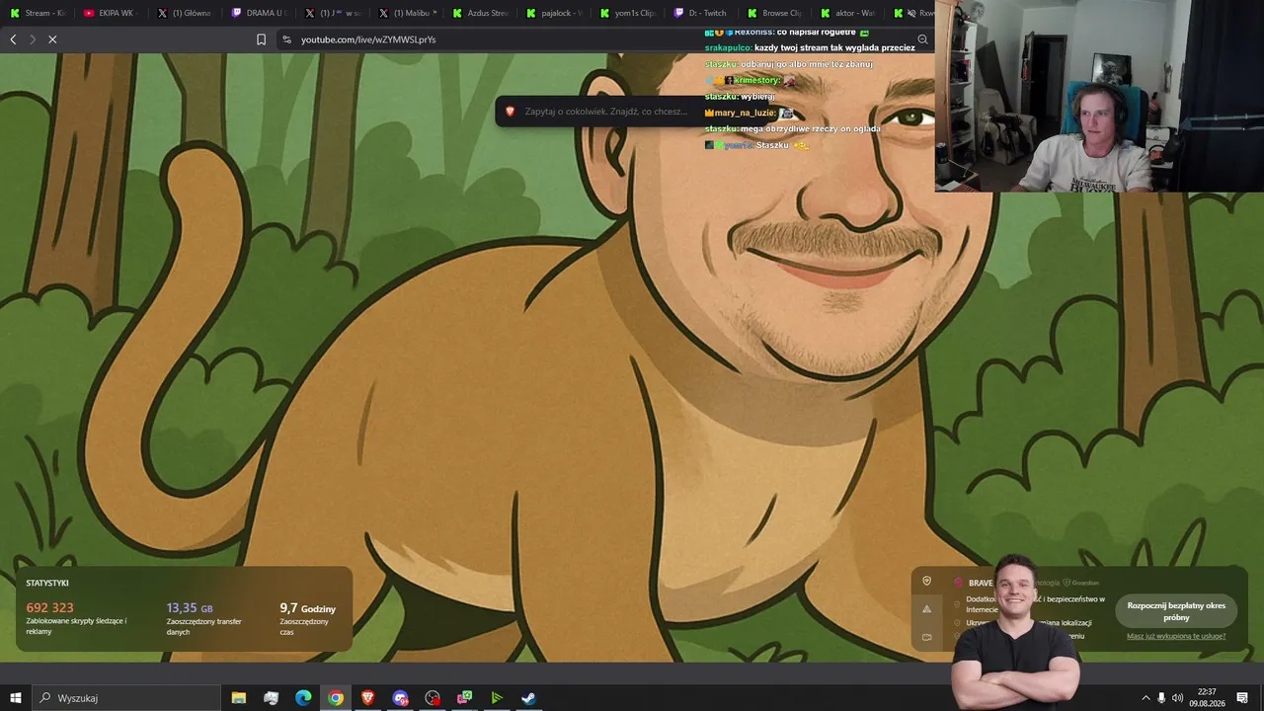
Task: Switch to the X Główna tab
Action: coord(183,13)
